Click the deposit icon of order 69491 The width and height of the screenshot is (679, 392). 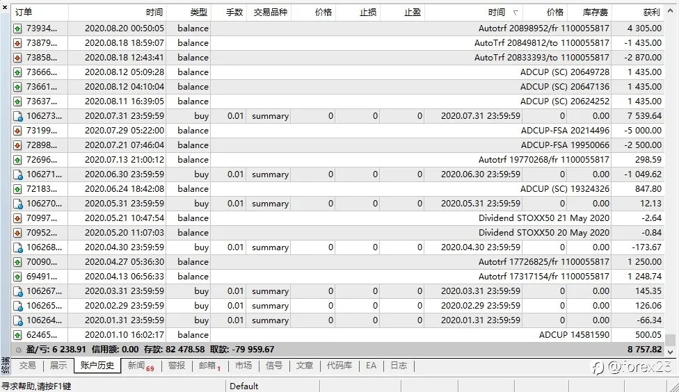pos(17,277)
